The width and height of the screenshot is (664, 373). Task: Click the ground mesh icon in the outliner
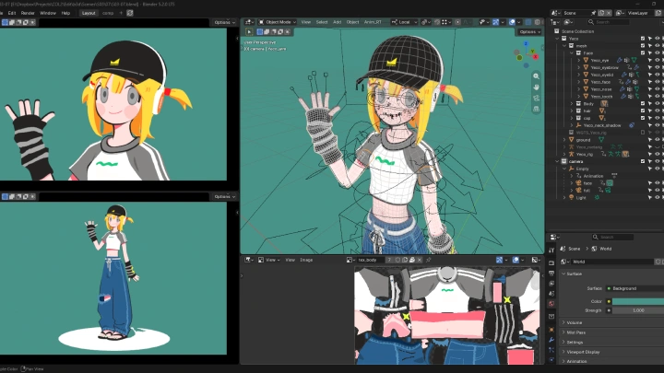(571, 140)
